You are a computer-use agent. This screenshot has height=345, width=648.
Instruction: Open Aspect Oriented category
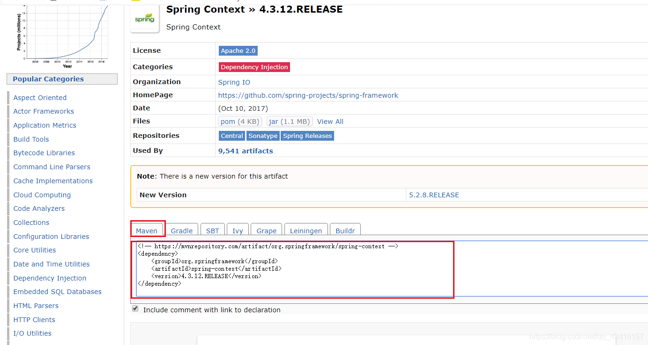pos(40,98)
